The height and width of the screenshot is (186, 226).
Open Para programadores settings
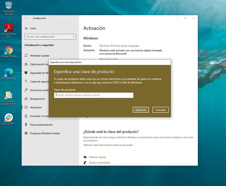pyautogui.click(x=41, y=125)
